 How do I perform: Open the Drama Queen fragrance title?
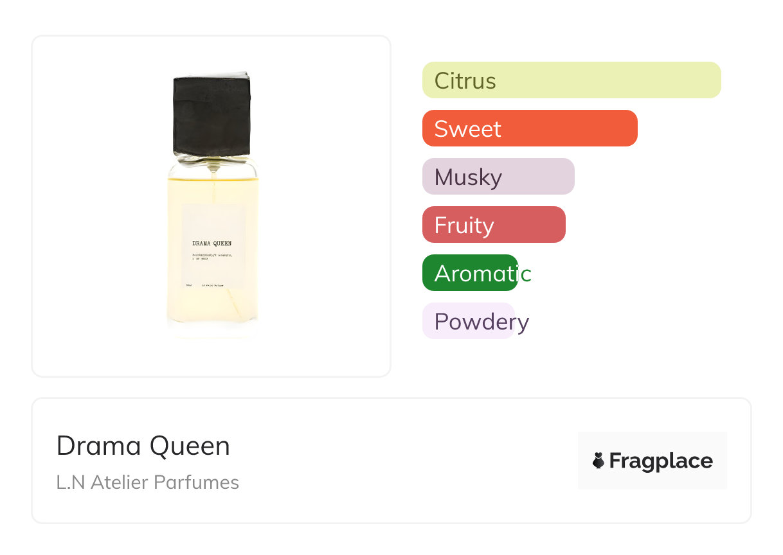click(143, 446)
